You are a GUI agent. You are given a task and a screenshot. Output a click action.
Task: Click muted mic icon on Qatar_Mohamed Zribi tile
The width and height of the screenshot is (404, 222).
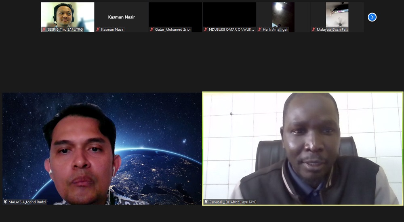[x=152, y=30]
